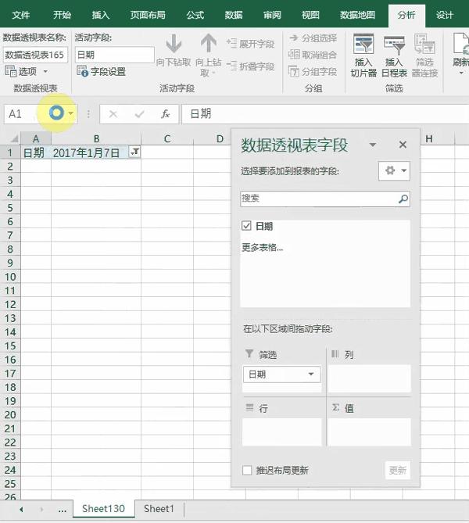469x523 pixels.
Task: Click the formula bar cancel X icon
Action: point(113,114)
